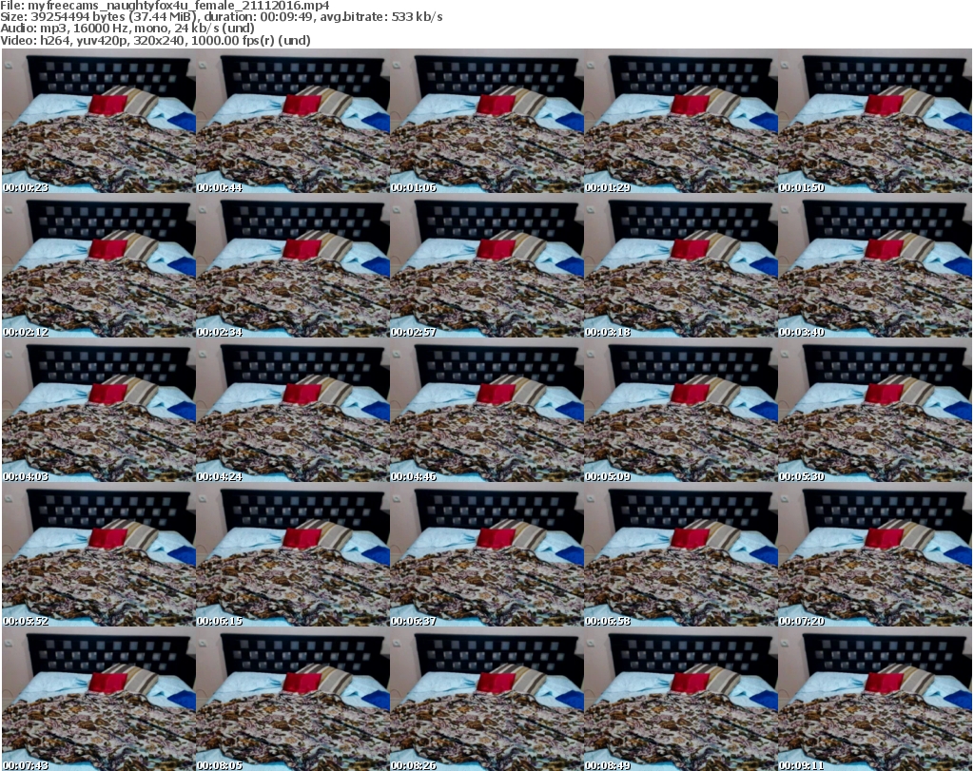Click the 'Size: 39254494 bytes' info line
The height and width of the screenshot is (771, 974).
(221, 17)
